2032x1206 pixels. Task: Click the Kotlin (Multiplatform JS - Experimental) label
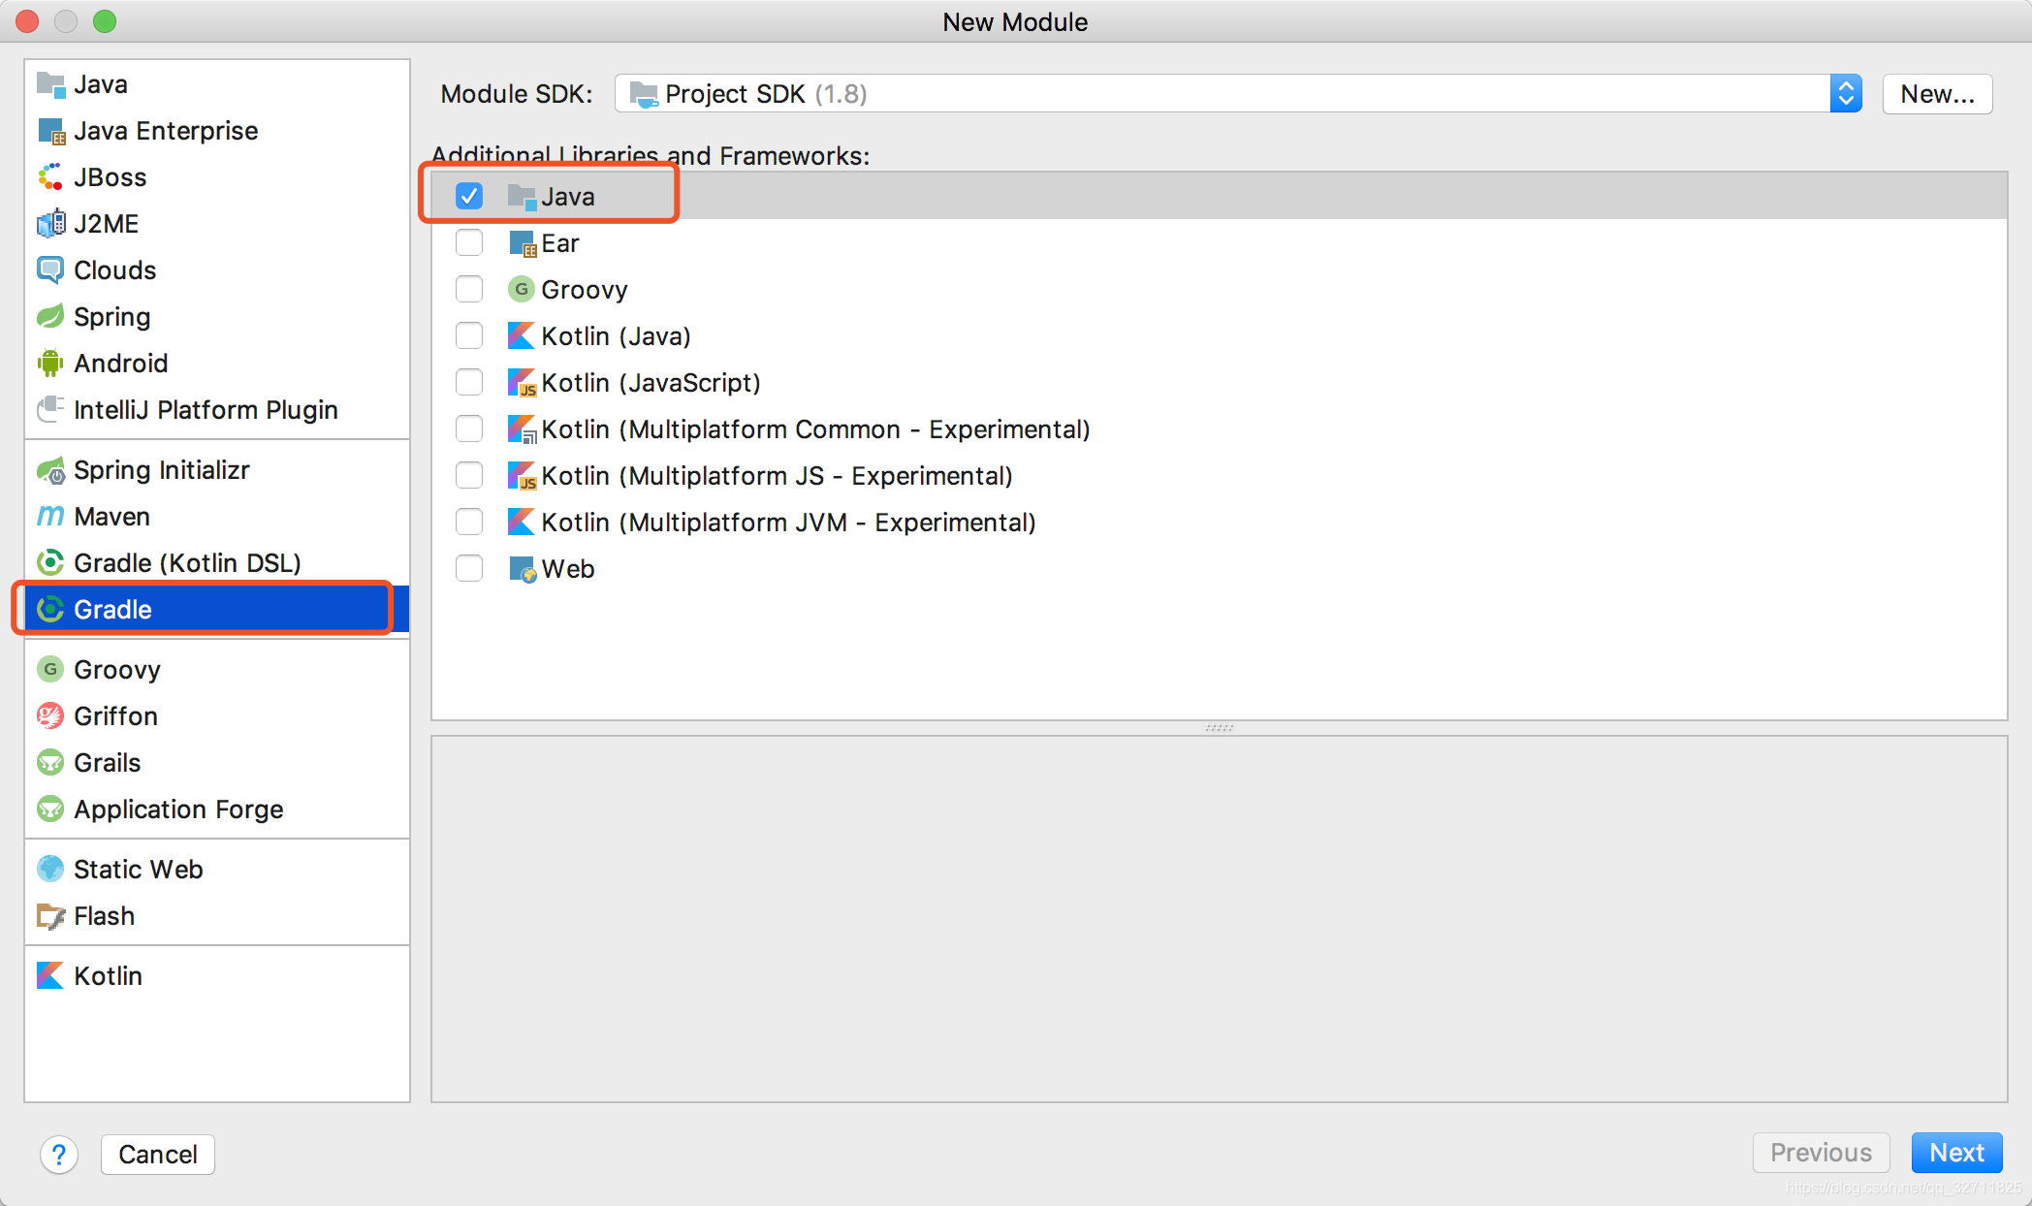click(777, 476)
